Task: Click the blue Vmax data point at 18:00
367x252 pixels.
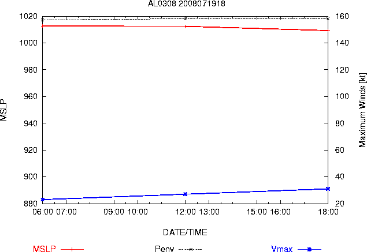Action: (328, 189)
